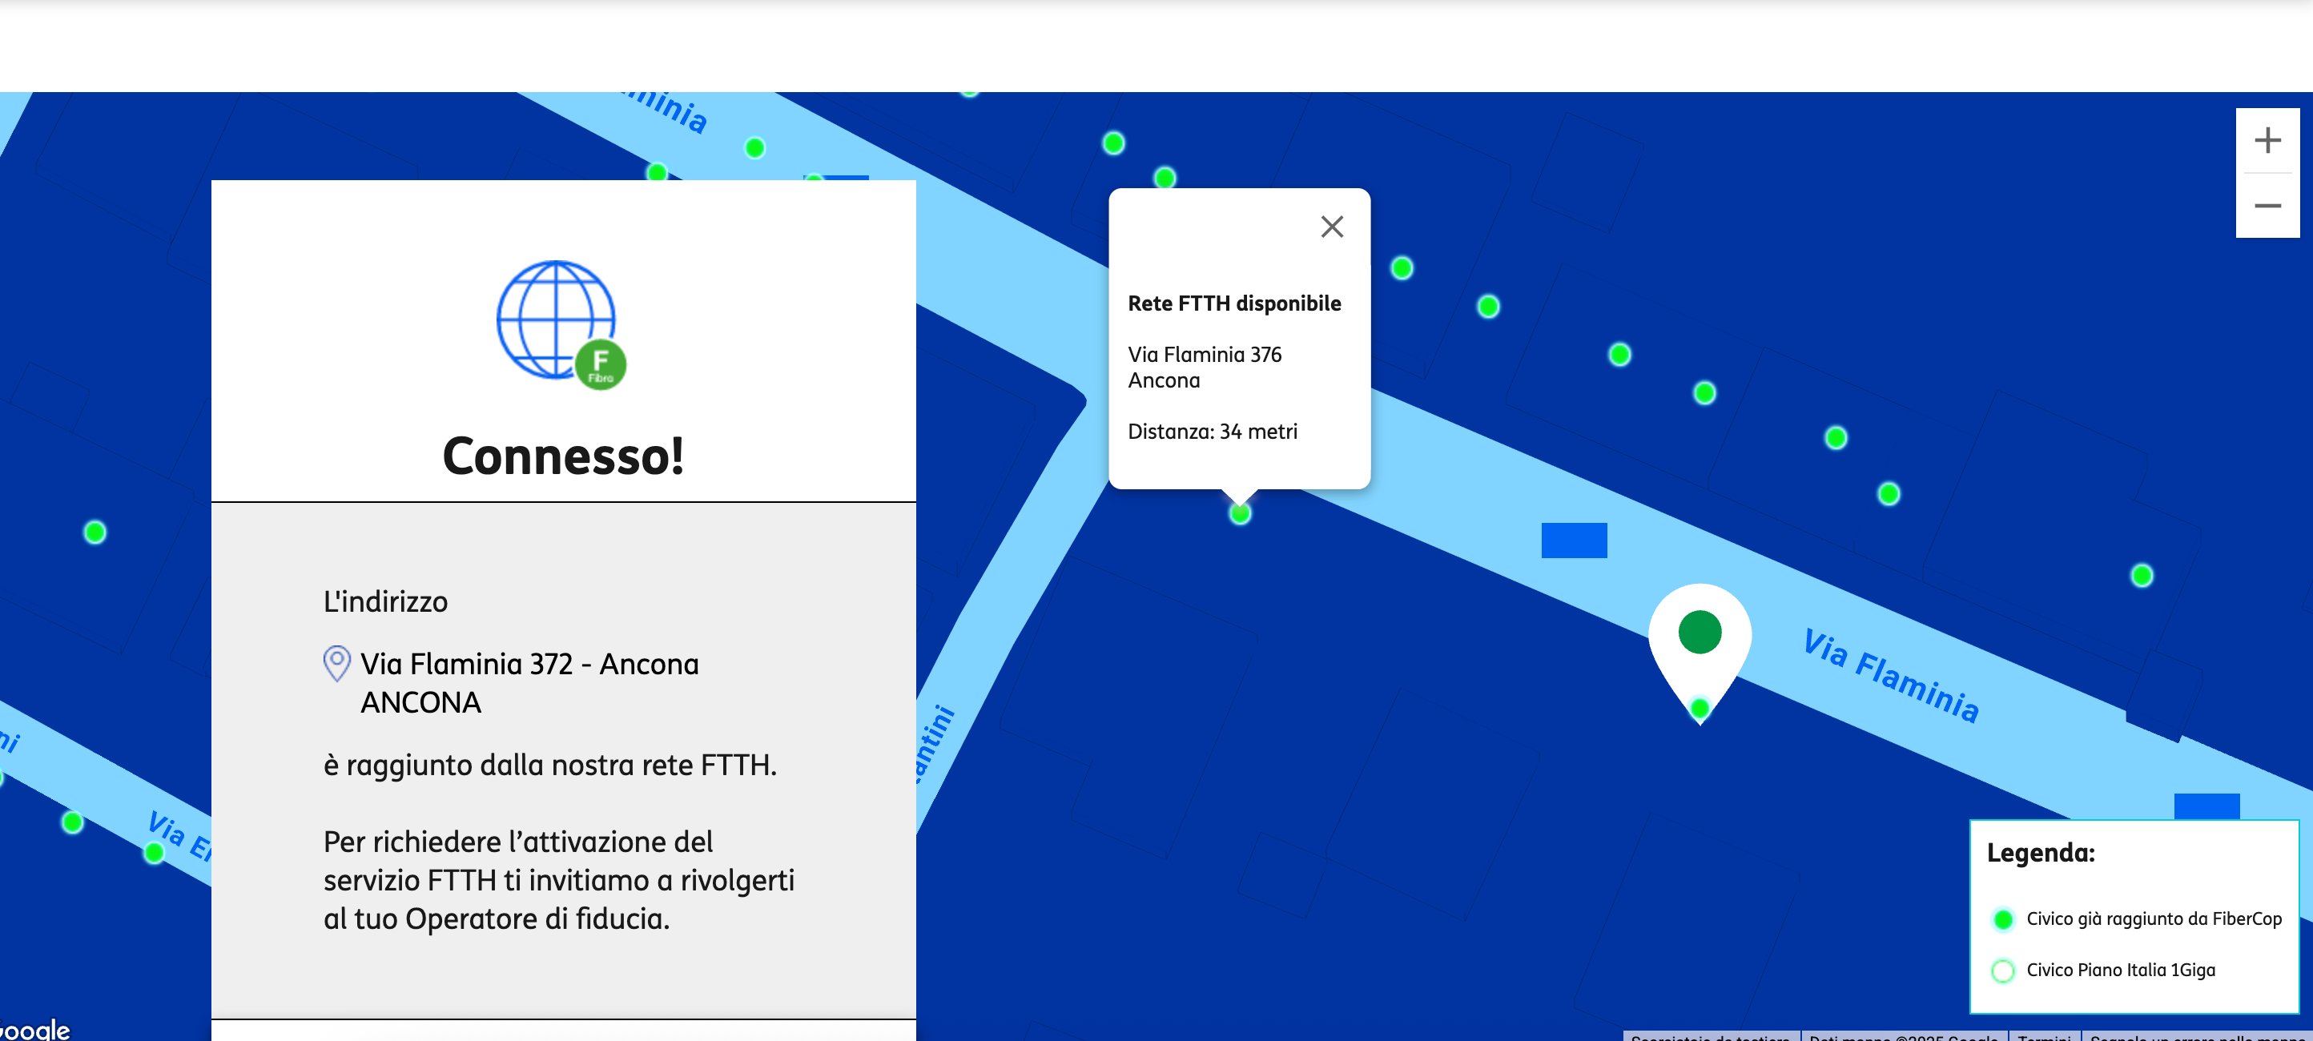
Task: Click the Connesso! heading
Action: 563,456
